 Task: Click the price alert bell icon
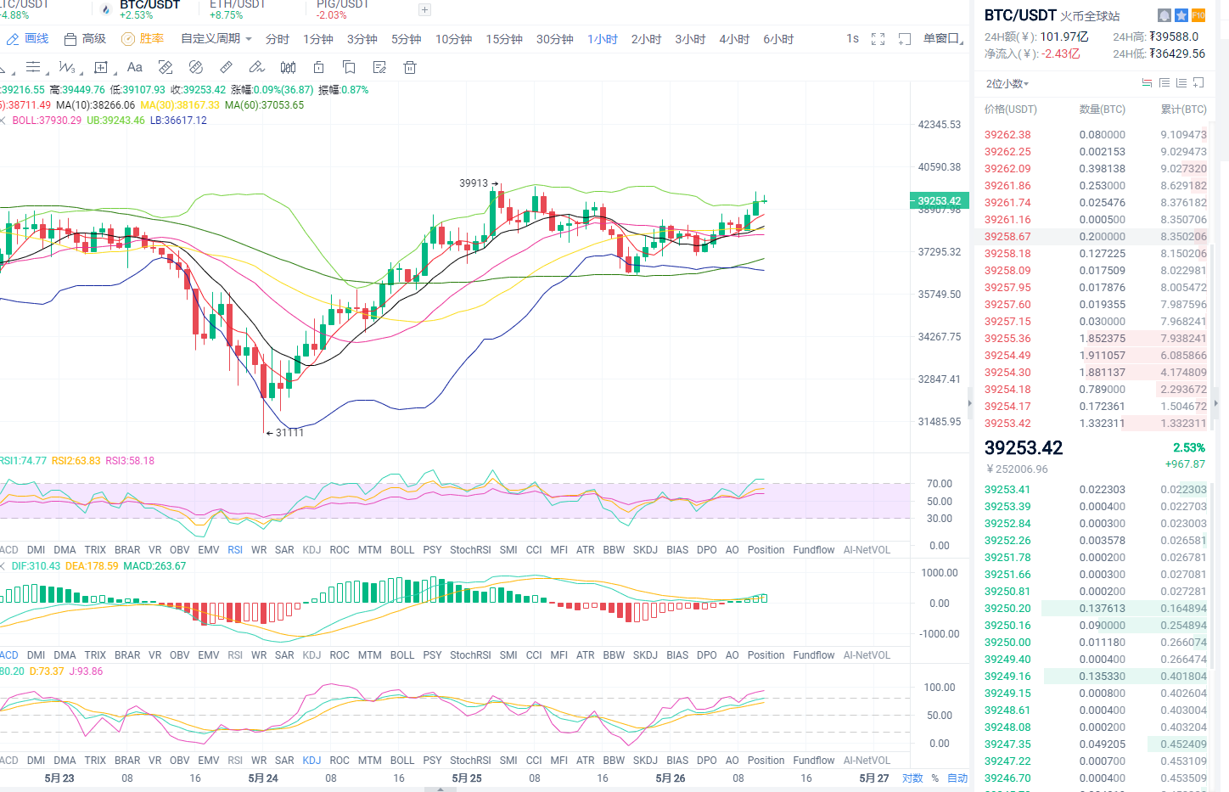[1164, 15]
